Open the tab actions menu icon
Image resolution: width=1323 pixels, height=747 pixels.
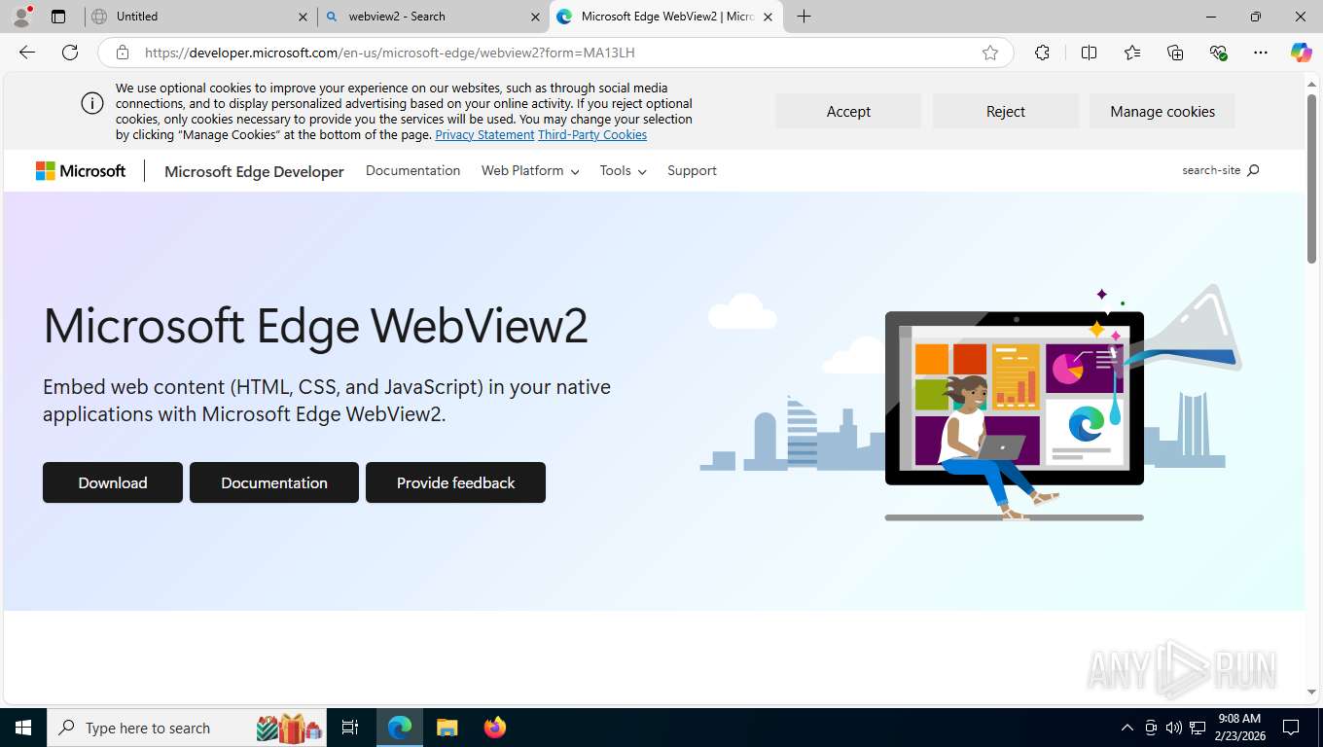(58, 17)
